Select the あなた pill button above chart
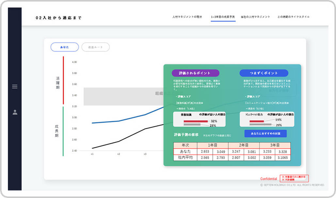The width and height of the screenshot is (336, 198). pos(65,47)
